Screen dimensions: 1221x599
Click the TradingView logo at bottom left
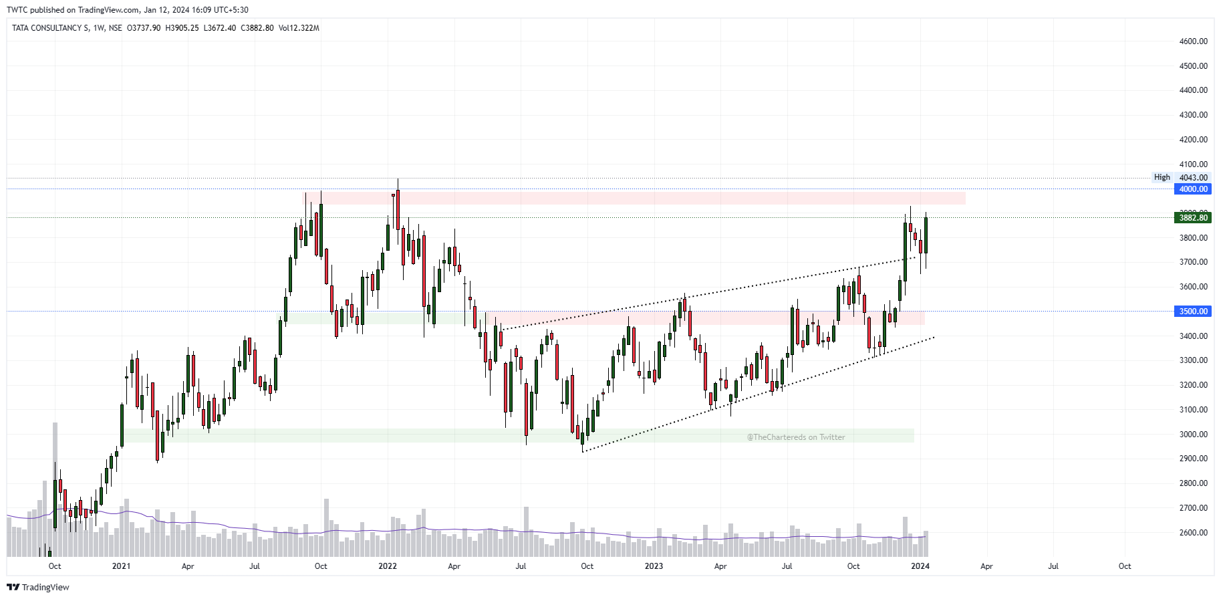[x=38, y=587]
